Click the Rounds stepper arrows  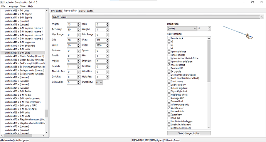click(x=79, y=67)
